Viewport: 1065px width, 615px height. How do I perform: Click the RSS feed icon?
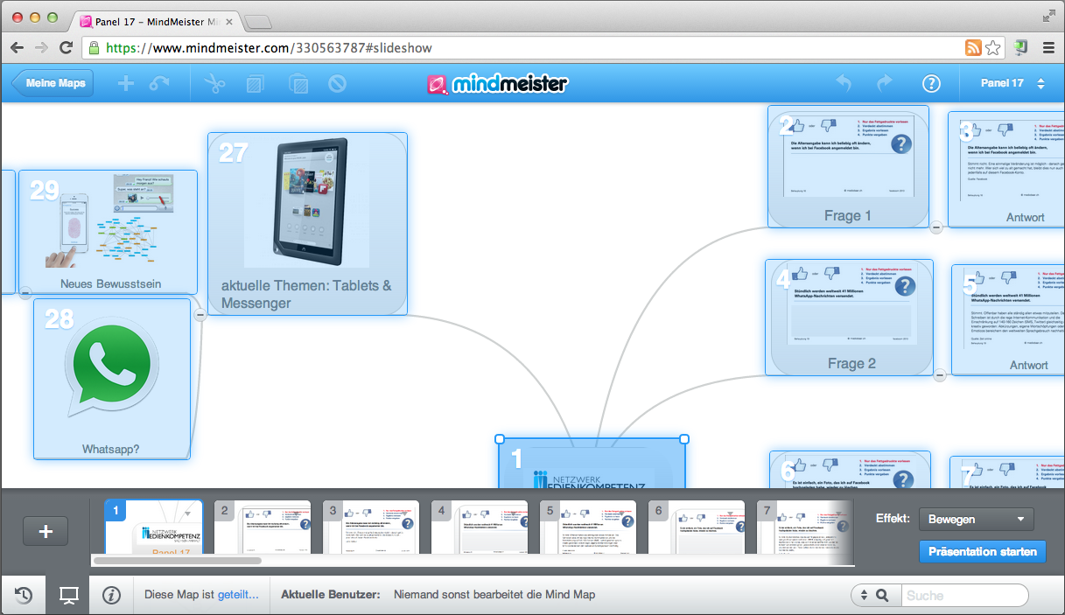tap(973, 48)
